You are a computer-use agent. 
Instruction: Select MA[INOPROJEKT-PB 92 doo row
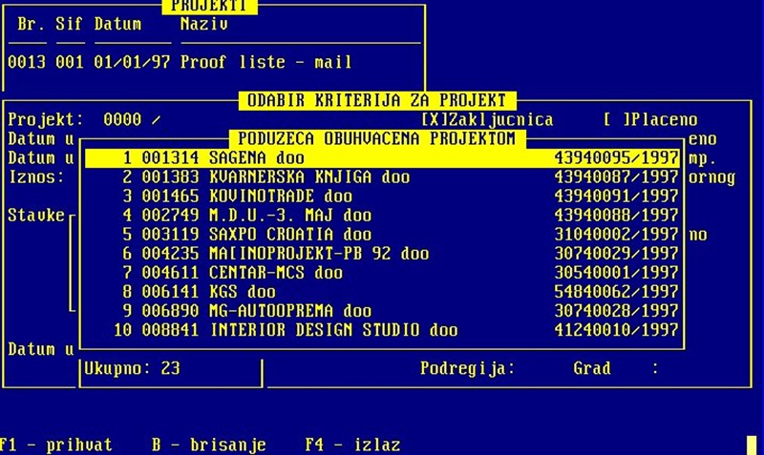click(x=383, y=254)
